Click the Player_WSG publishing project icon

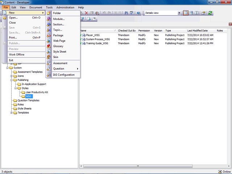click(84, 35)
